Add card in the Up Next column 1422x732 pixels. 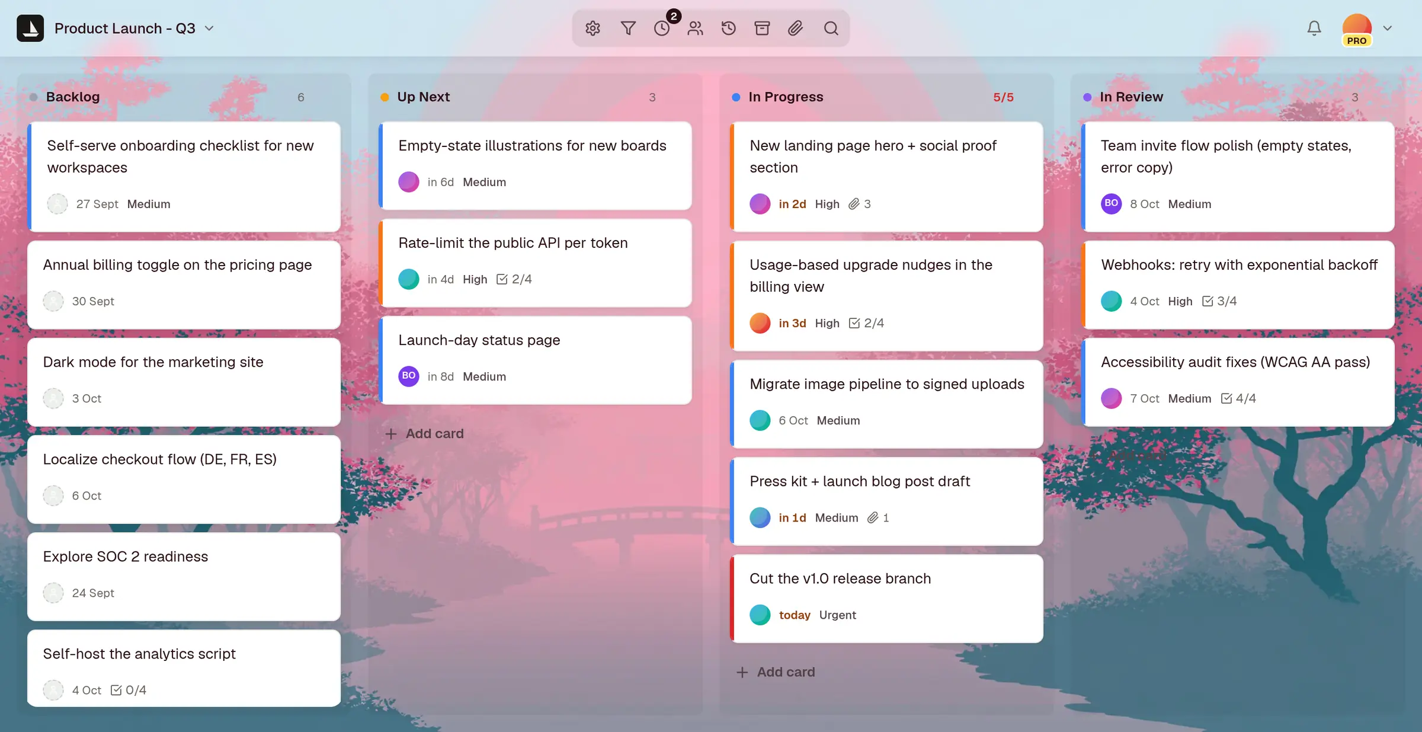click(424, 434)
